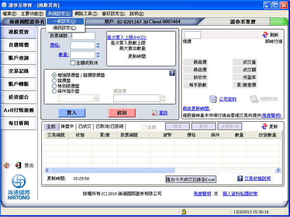Open 公司資料 company info icon

tap(213, 99)
